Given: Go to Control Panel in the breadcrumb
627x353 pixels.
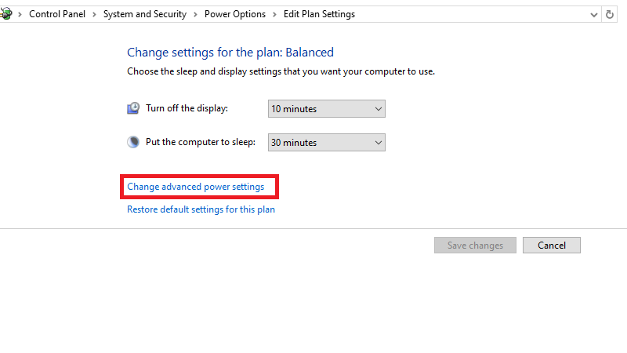Looking at the screenshot, I should pos(58,14).
